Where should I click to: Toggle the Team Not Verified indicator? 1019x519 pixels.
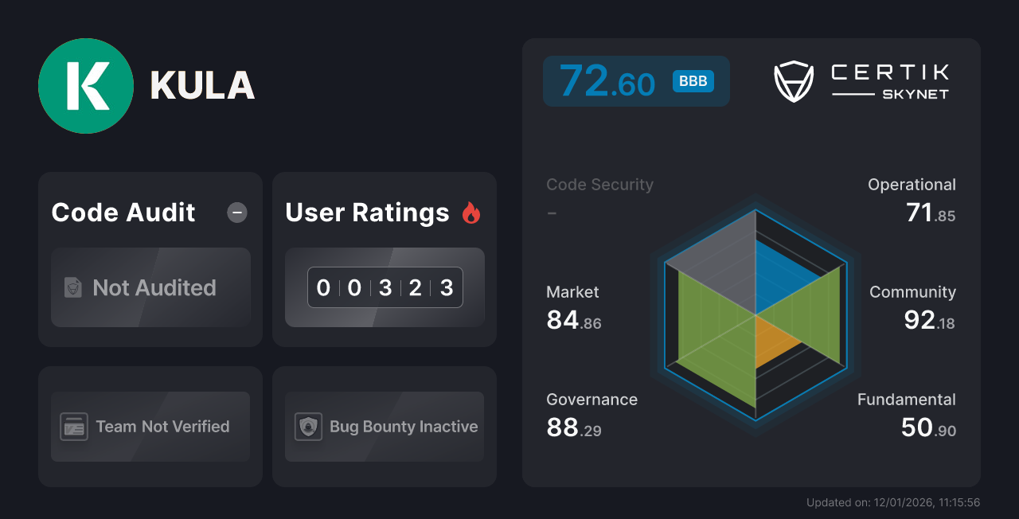[x=150, y=427]
